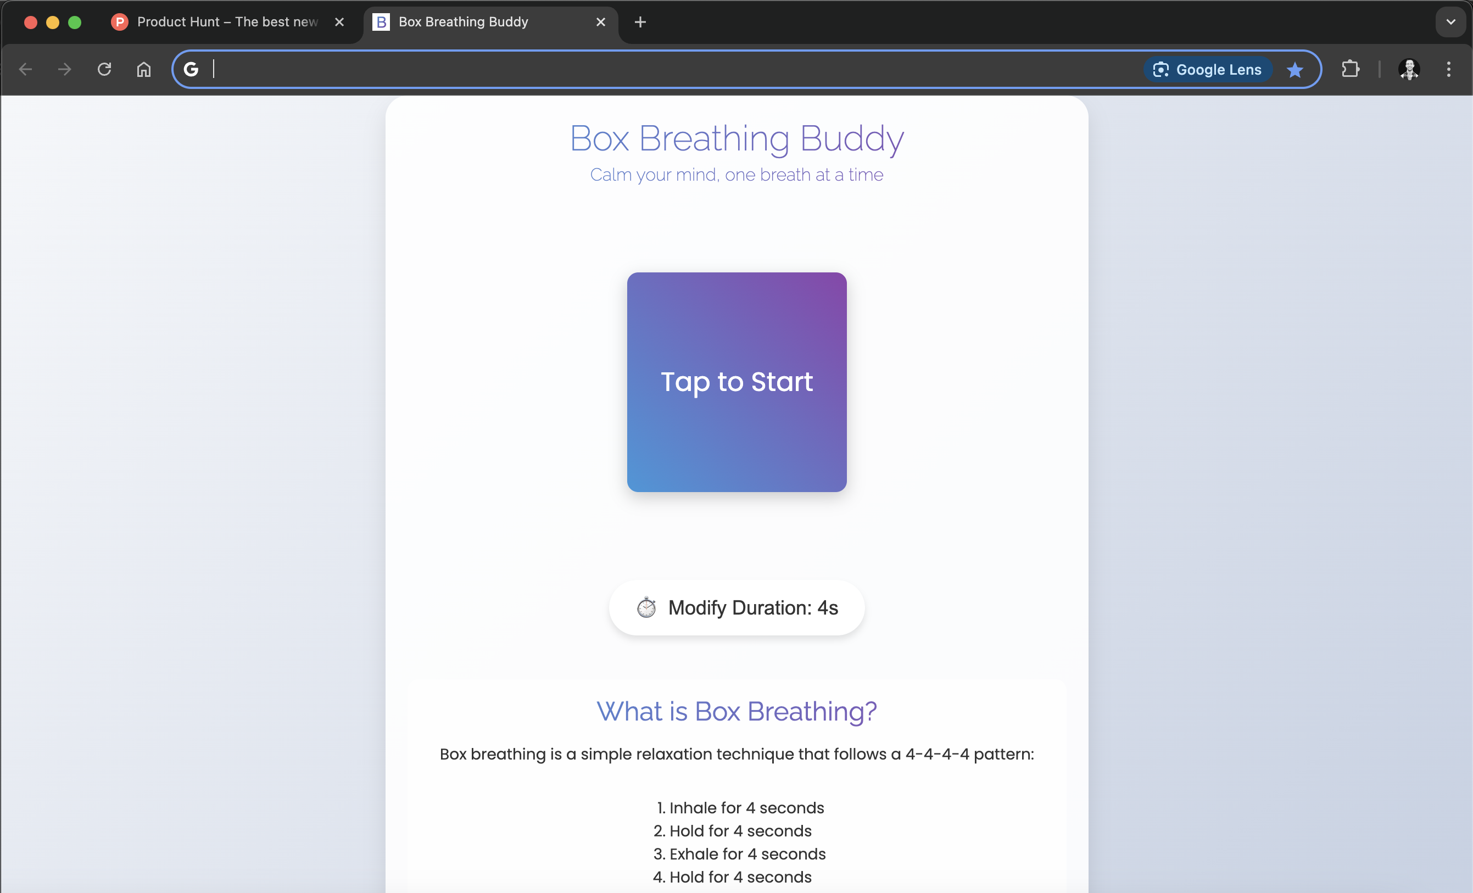Click the bookmark star icon
This screenshot has height=893, width=1473.
(x=1296, y=69)
